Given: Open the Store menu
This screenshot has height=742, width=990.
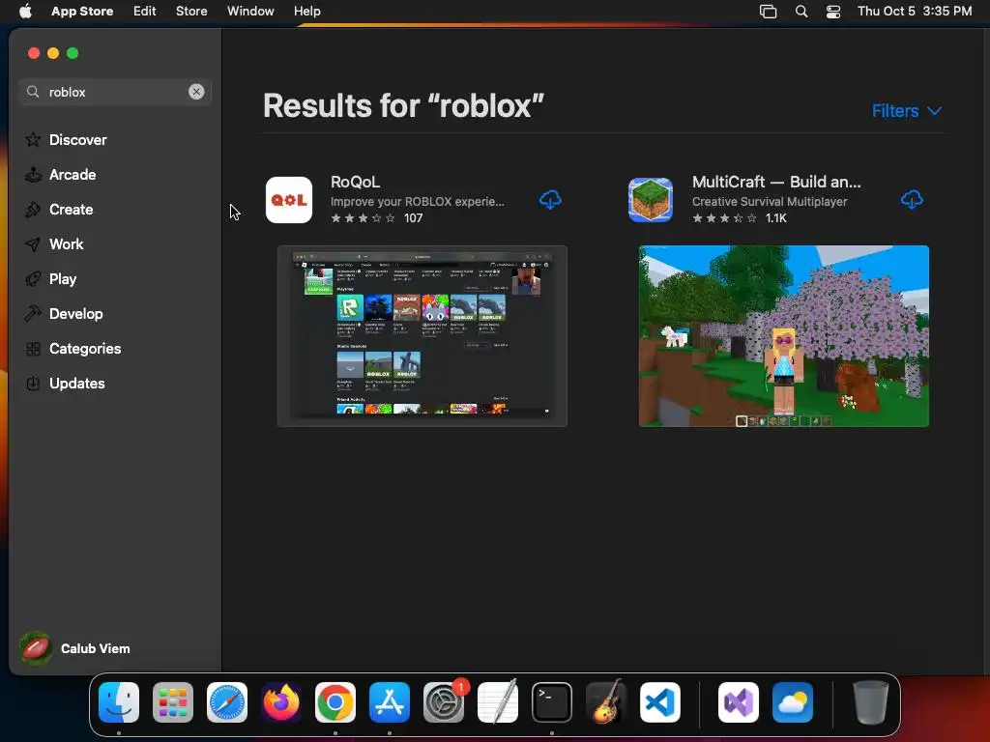Looking at the screenshot, I should click(x=191, y=11).
